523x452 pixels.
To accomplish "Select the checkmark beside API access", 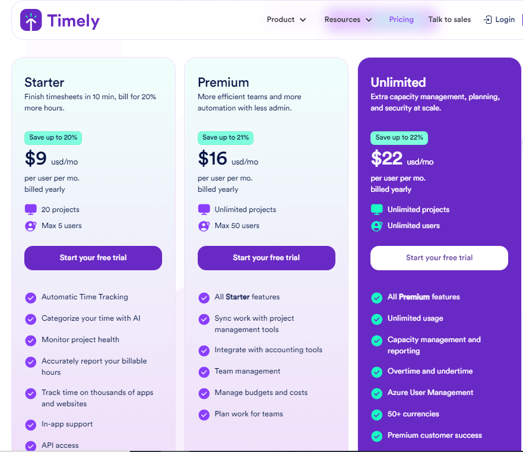I will coord(30,445).
